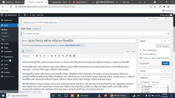Center align text in editor
The image size is (175, 98).
point(59,56)
